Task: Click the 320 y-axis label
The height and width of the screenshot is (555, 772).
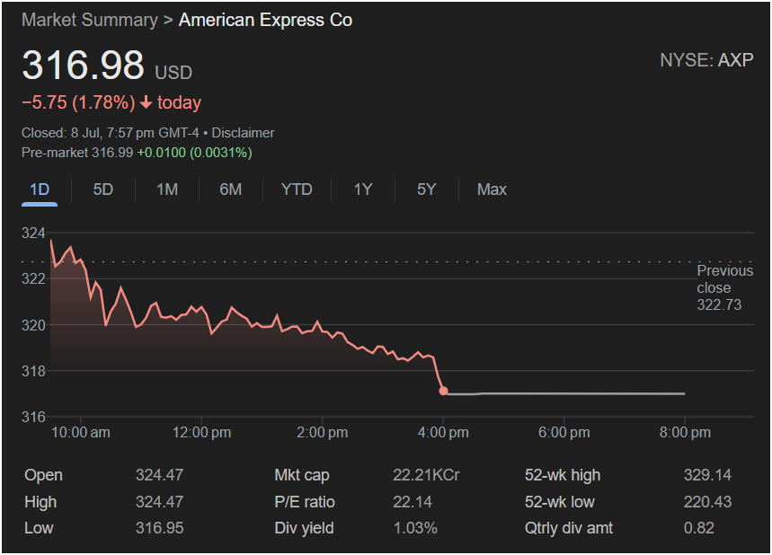Action: coord(33,325)
